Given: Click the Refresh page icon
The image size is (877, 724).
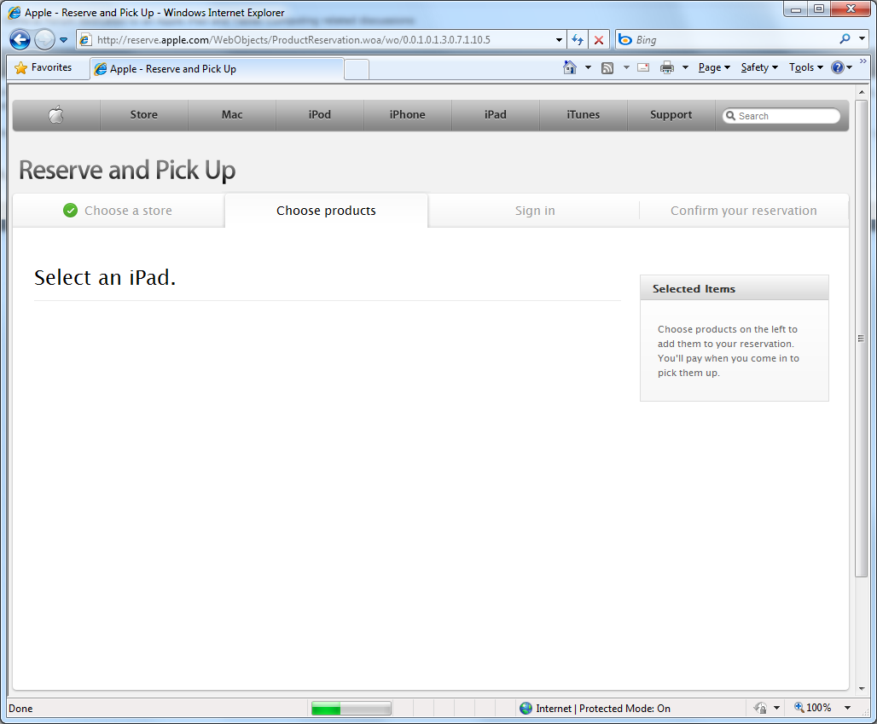Looking at the screenshot, I should point(578,40).
